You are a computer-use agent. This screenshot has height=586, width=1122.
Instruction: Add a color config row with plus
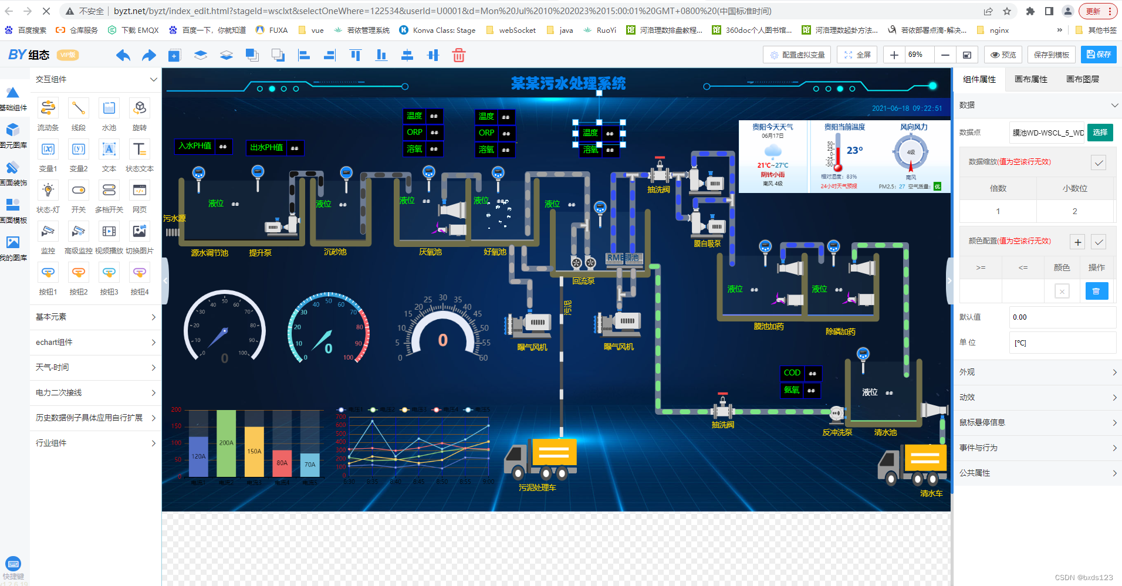click(1077, 242)
